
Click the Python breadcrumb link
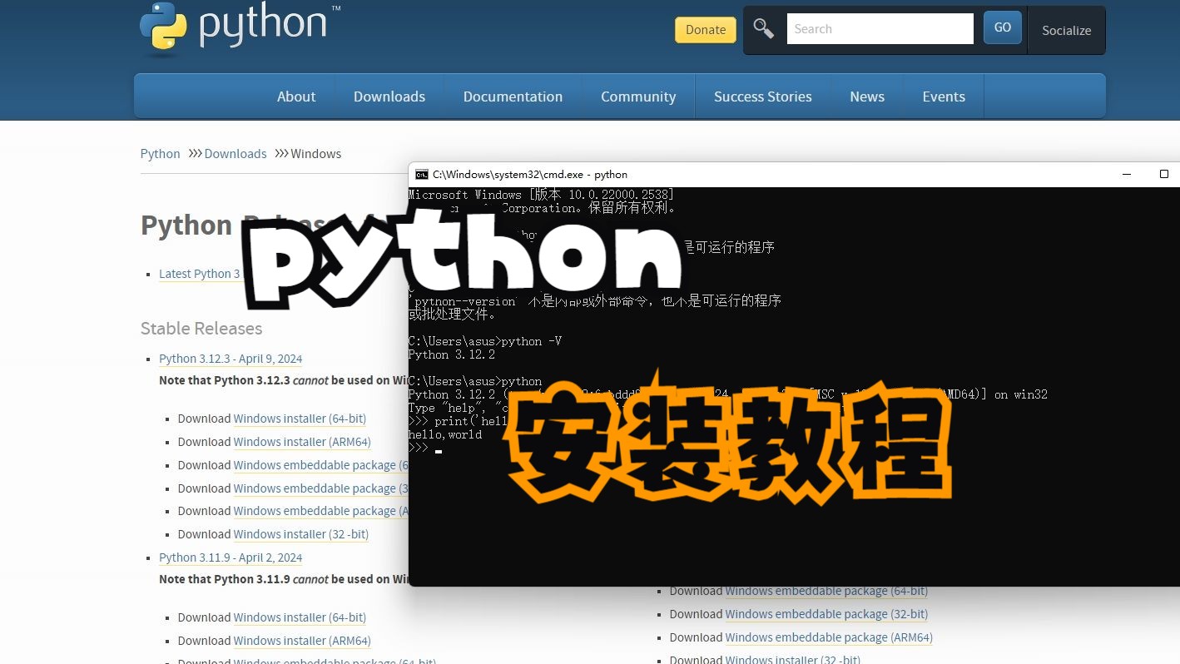tap(161, 154)
